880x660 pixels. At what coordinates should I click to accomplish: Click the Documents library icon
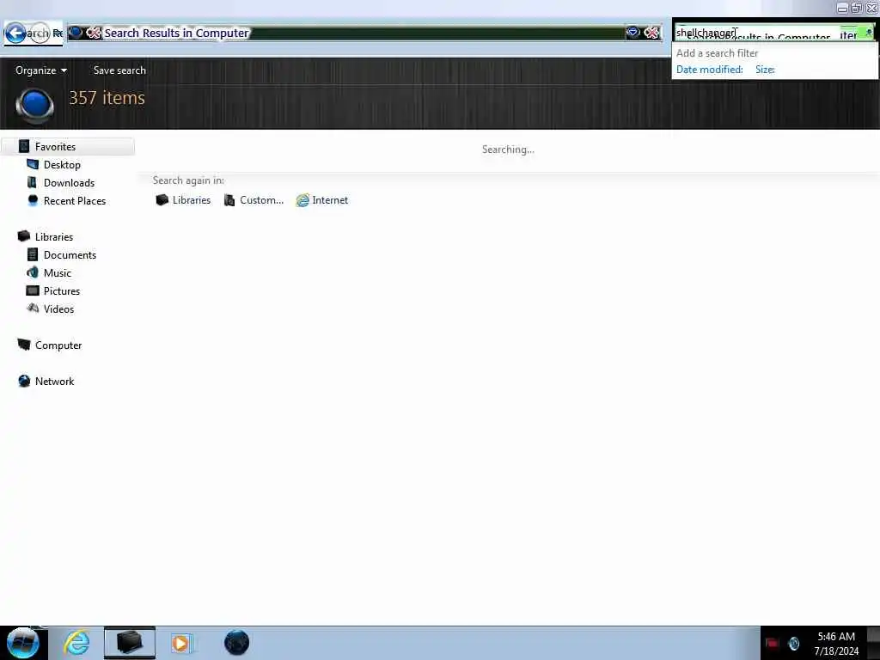33,254
